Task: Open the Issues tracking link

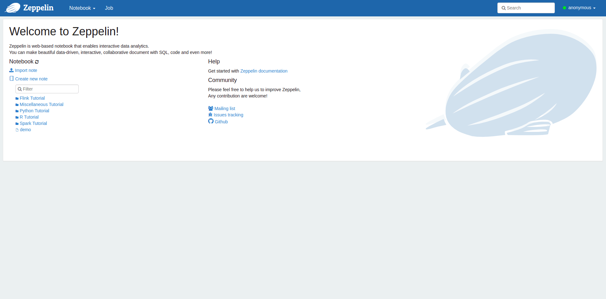Action: pos(228,115)
